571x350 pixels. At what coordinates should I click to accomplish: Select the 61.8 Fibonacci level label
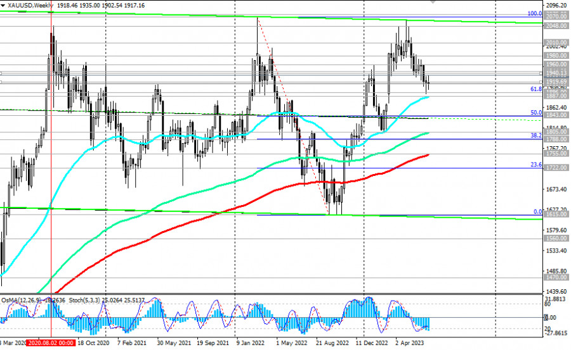[x=536, y=89]
